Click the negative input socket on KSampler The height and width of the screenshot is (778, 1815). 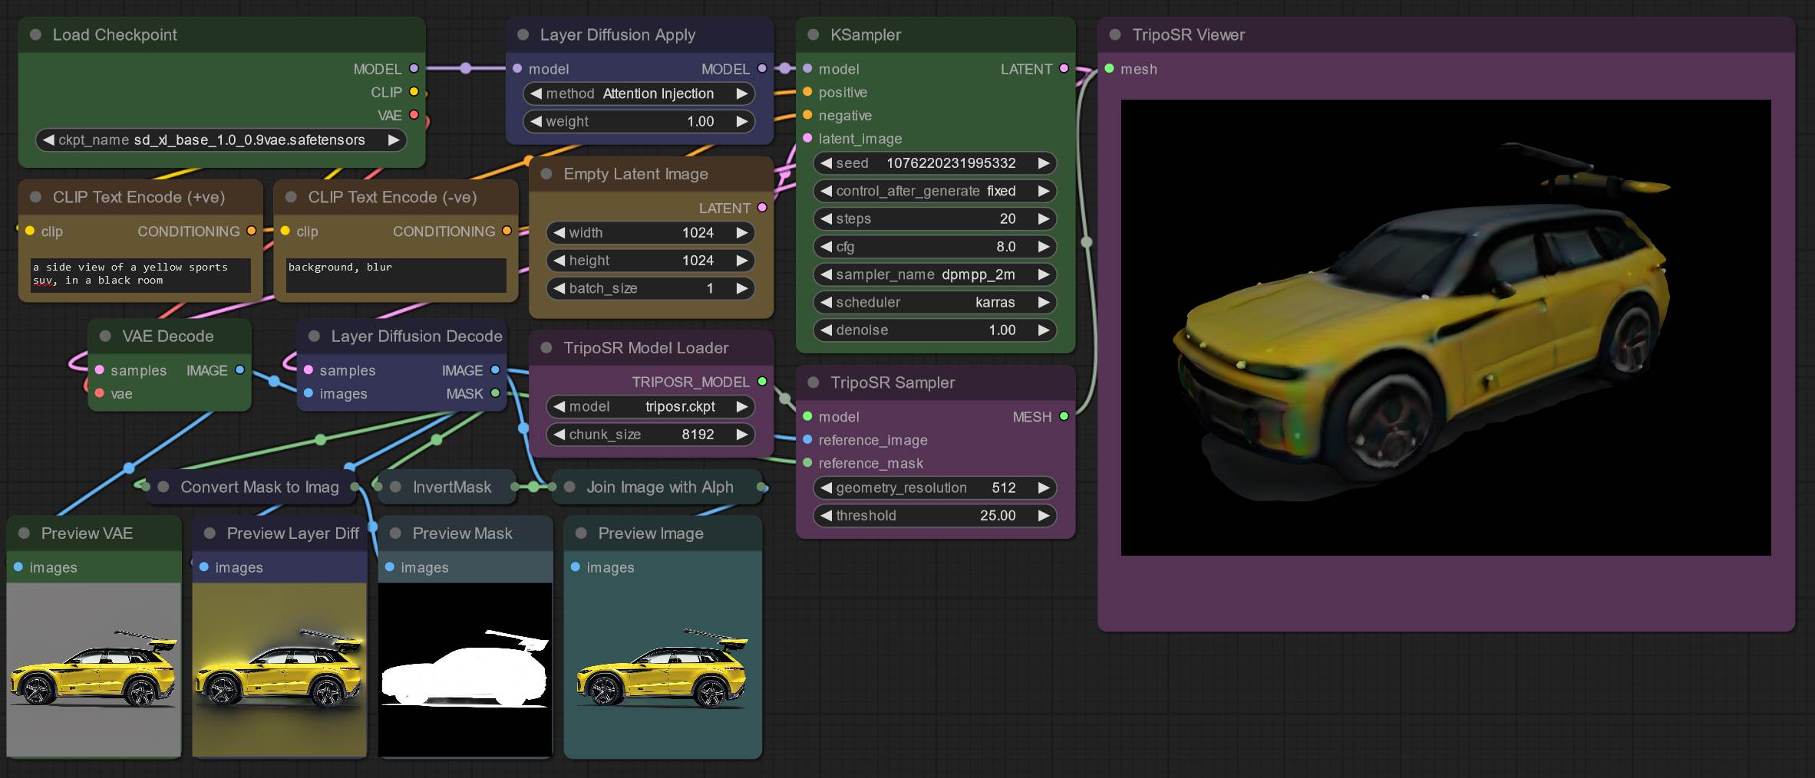click(x=807, y=115)
